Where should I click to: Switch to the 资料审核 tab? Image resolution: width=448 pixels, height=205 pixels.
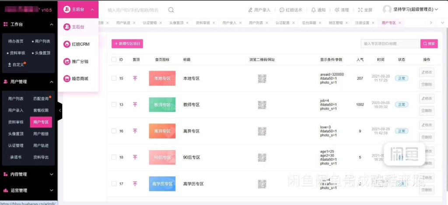point(203,23)
